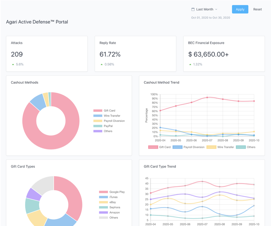Expand the chevron next to Last Month
The height and width of the screenshot is (226, 271).
pyautogui.click(x=216, y=9)
